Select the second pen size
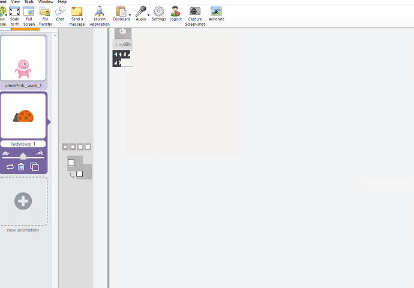Viewport: 414px width, 288px height. point(73,147)
